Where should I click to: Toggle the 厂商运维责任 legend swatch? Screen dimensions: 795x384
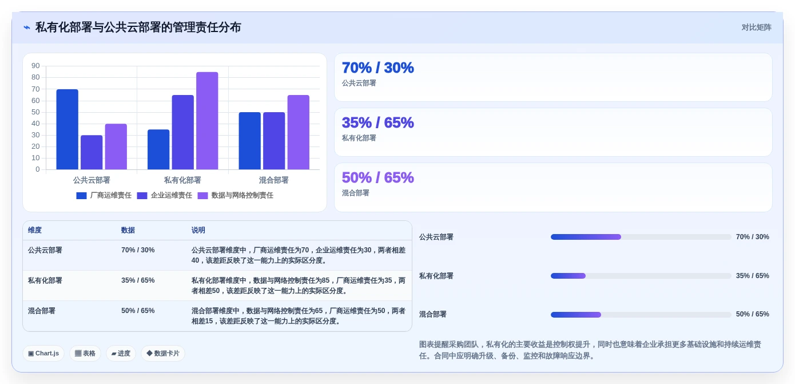pyautogui.click(x=81, y=196)
